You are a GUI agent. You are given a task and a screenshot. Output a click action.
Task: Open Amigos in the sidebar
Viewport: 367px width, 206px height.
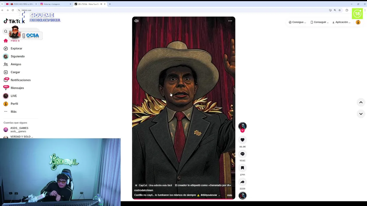coord(16,64)
